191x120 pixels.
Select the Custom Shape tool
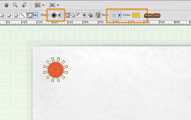tap(30, 15)
